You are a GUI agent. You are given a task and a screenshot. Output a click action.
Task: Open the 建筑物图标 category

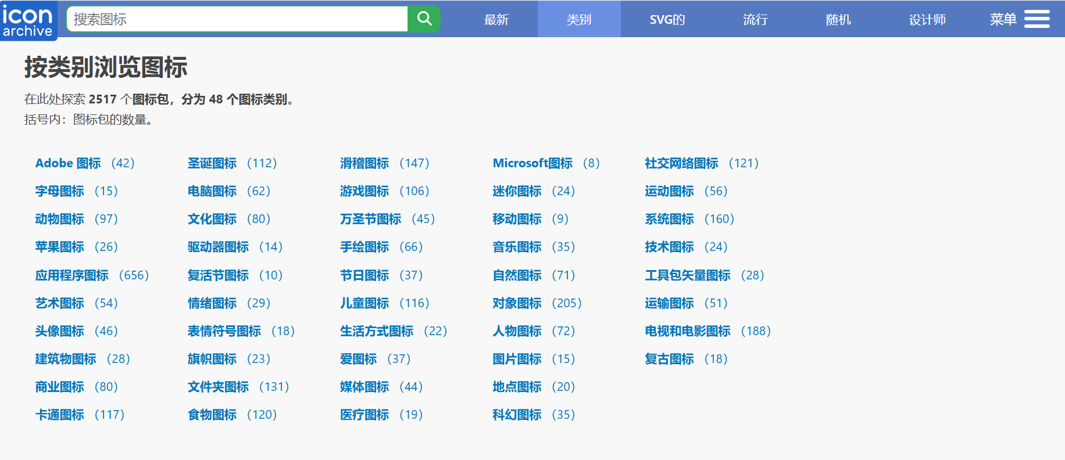coord(66,359)
